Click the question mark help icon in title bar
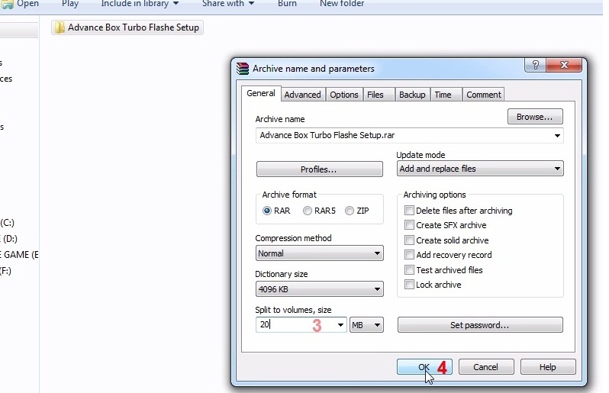 pyautogui.click(x=535, y=65)
